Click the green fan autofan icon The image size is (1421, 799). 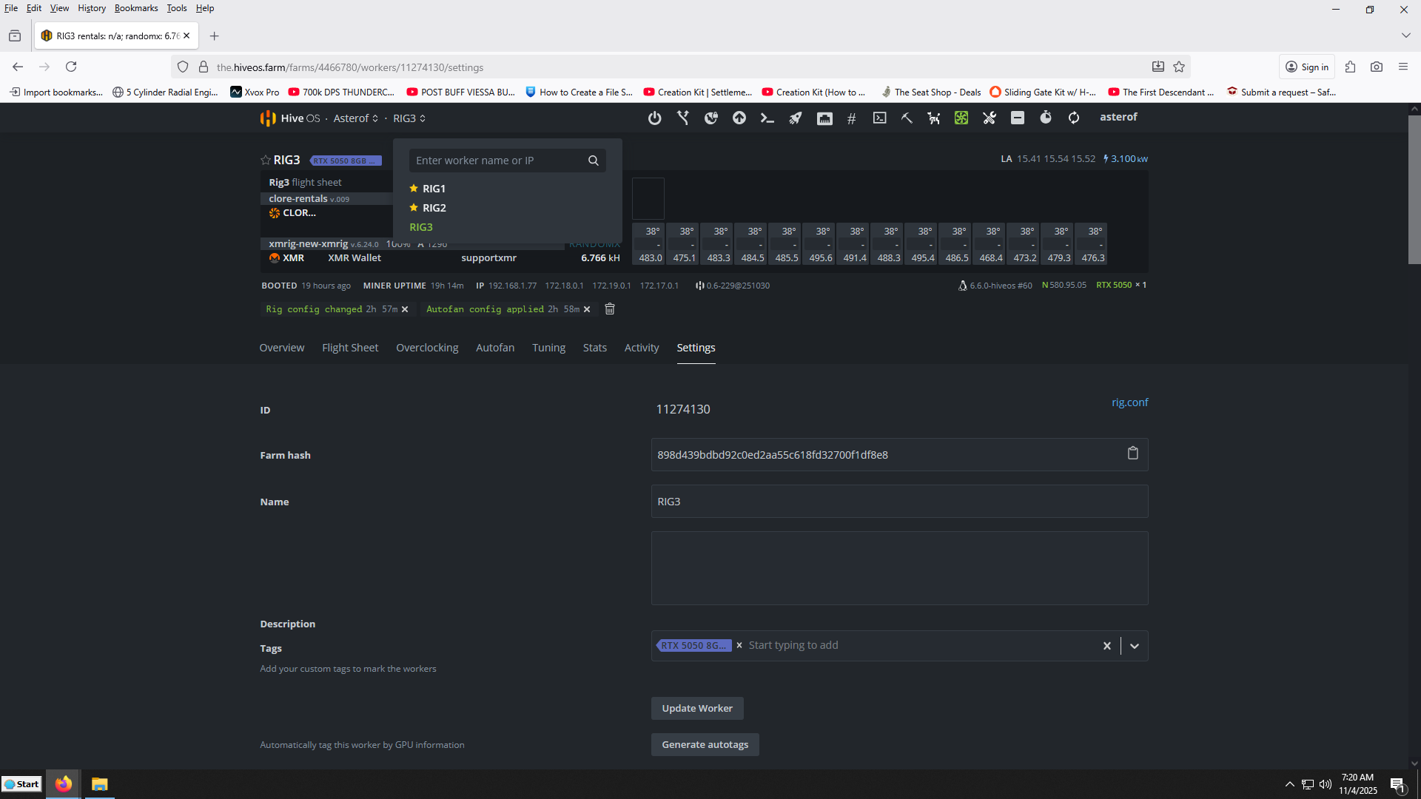pyautogui.click(x=961, y=118)
